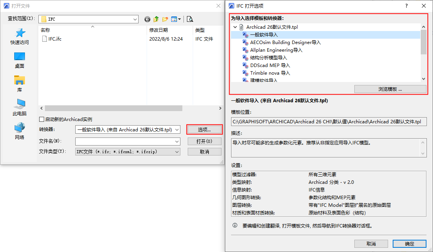Click 浏览模板 ... browse template button

(x=390, y=89)
